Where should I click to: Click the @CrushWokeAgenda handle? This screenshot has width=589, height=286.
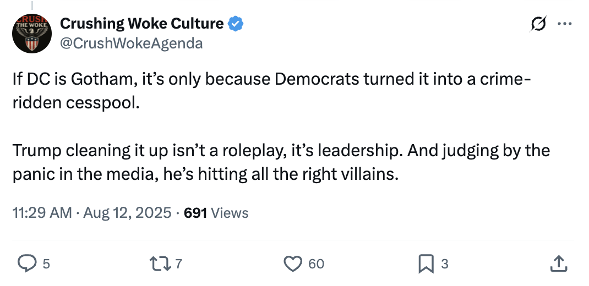pyautogui.click(x=131, y=43)
